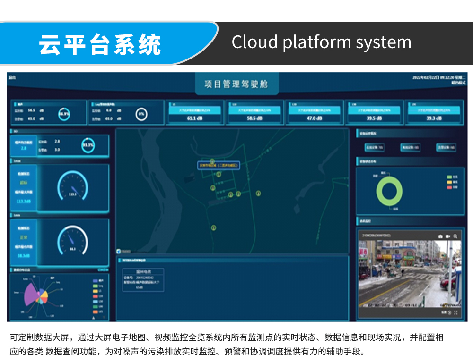This screenshot has height=362, width=473.
Task: Click the southernmost monitoring point marker on map
Action: click(x=214, y=228)
